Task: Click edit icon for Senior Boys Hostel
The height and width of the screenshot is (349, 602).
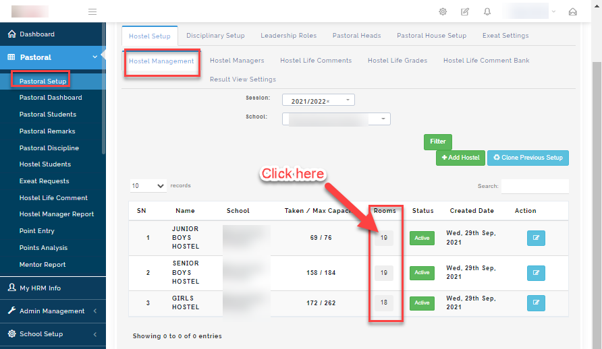Action: (x=536, y=273)
